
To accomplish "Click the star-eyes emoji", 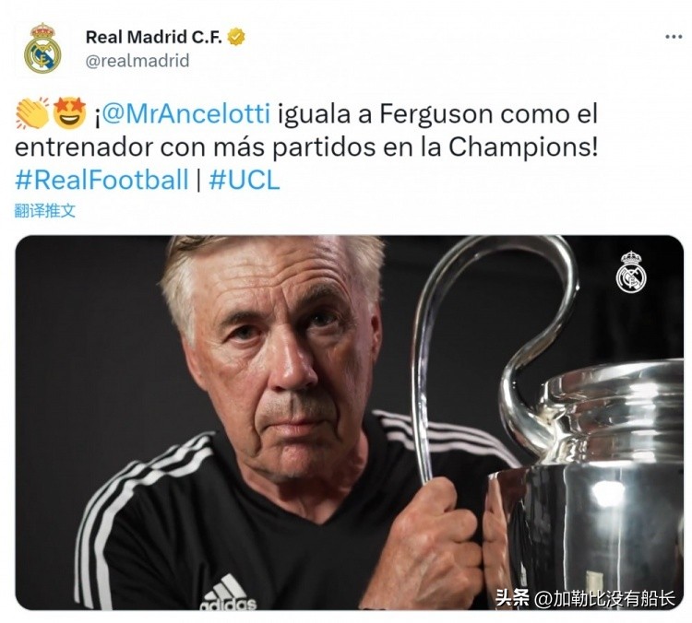I will point(70,113).
